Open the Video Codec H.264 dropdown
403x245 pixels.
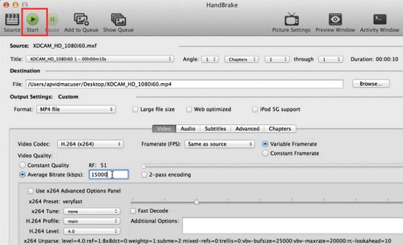pos(91,144)
